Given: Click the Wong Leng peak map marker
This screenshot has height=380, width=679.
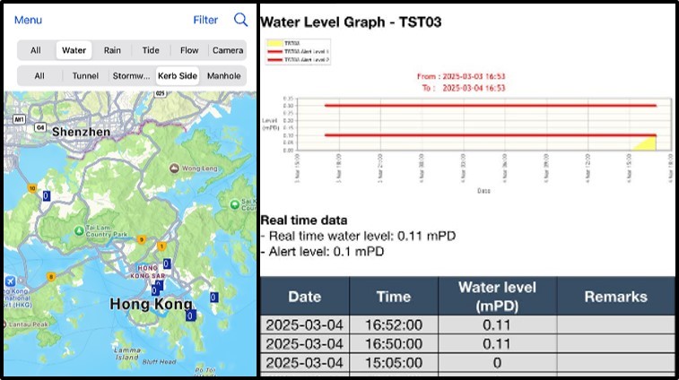Looking at the screenshot, I should click(x=175, y=168).
